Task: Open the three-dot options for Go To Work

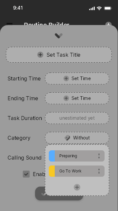Action: point(99,171)
